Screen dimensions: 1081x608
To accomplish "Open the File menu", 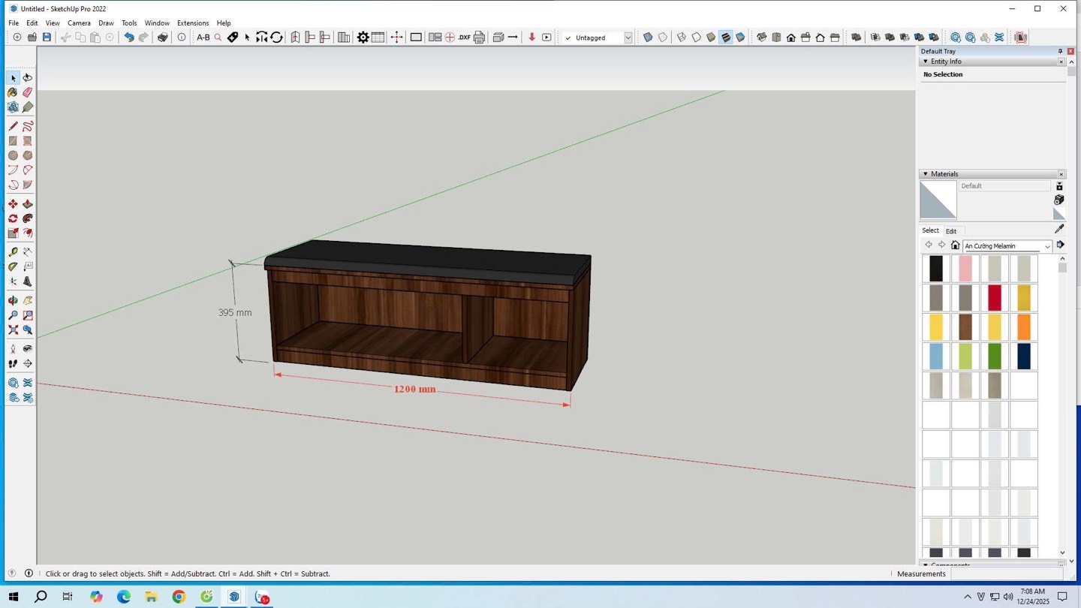I will (14, 23).
